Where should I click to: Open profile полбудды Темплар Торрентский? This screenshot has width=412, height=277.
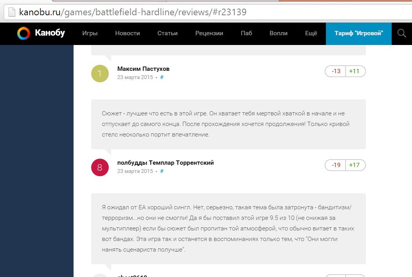click(165, 163)
